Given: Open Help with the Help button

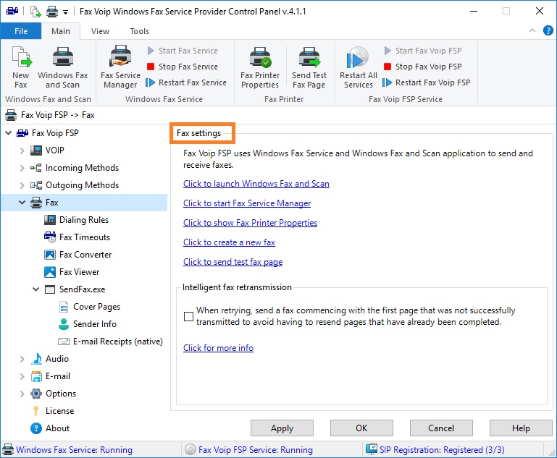Looking at the screenshot, I should 521,428.
